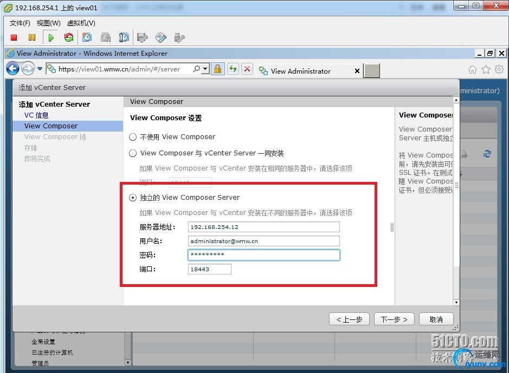
Task: Click refresh icon in background panel
Action: click(487, 154)
